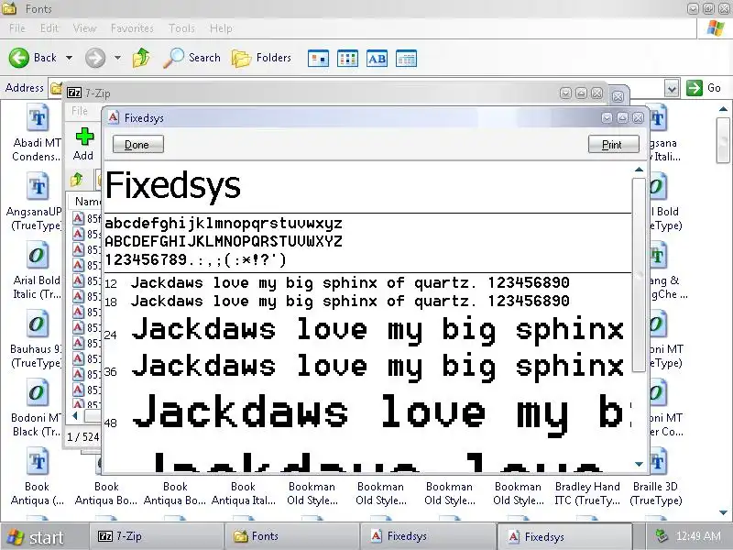
Task: Select the Bodoni MT Black font icon
Action: point(37,393)
